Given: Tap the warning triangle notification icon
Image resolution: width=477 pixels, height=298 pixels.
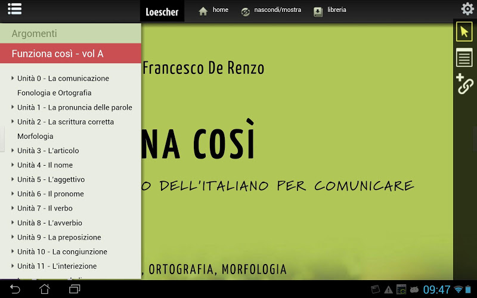Looking at the screenshot, I should [x=389, y=290].
